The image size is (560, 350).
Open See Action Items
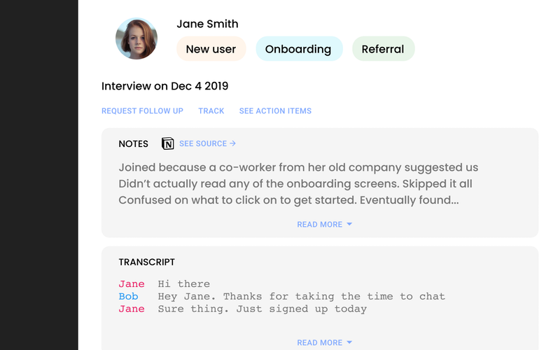(275, 111)
